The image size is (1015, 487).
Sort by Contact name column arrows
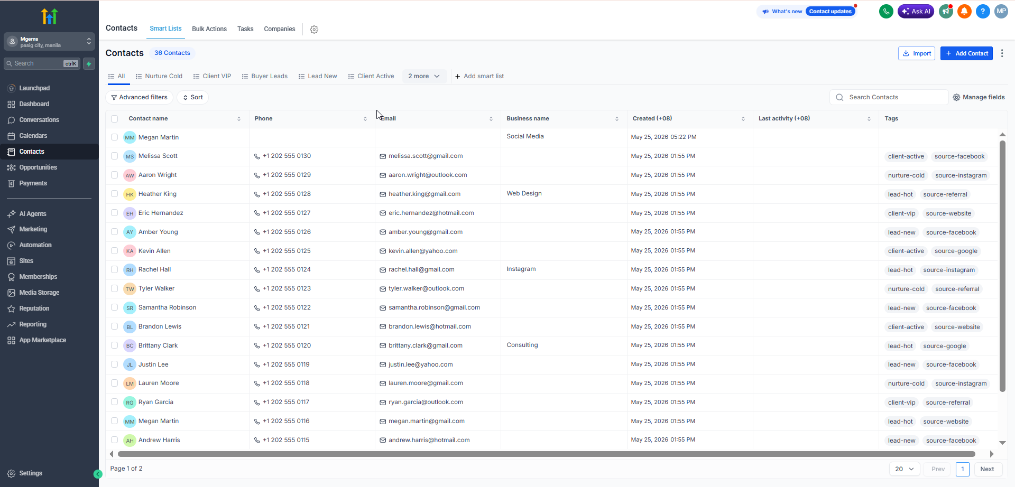(239, 119)
